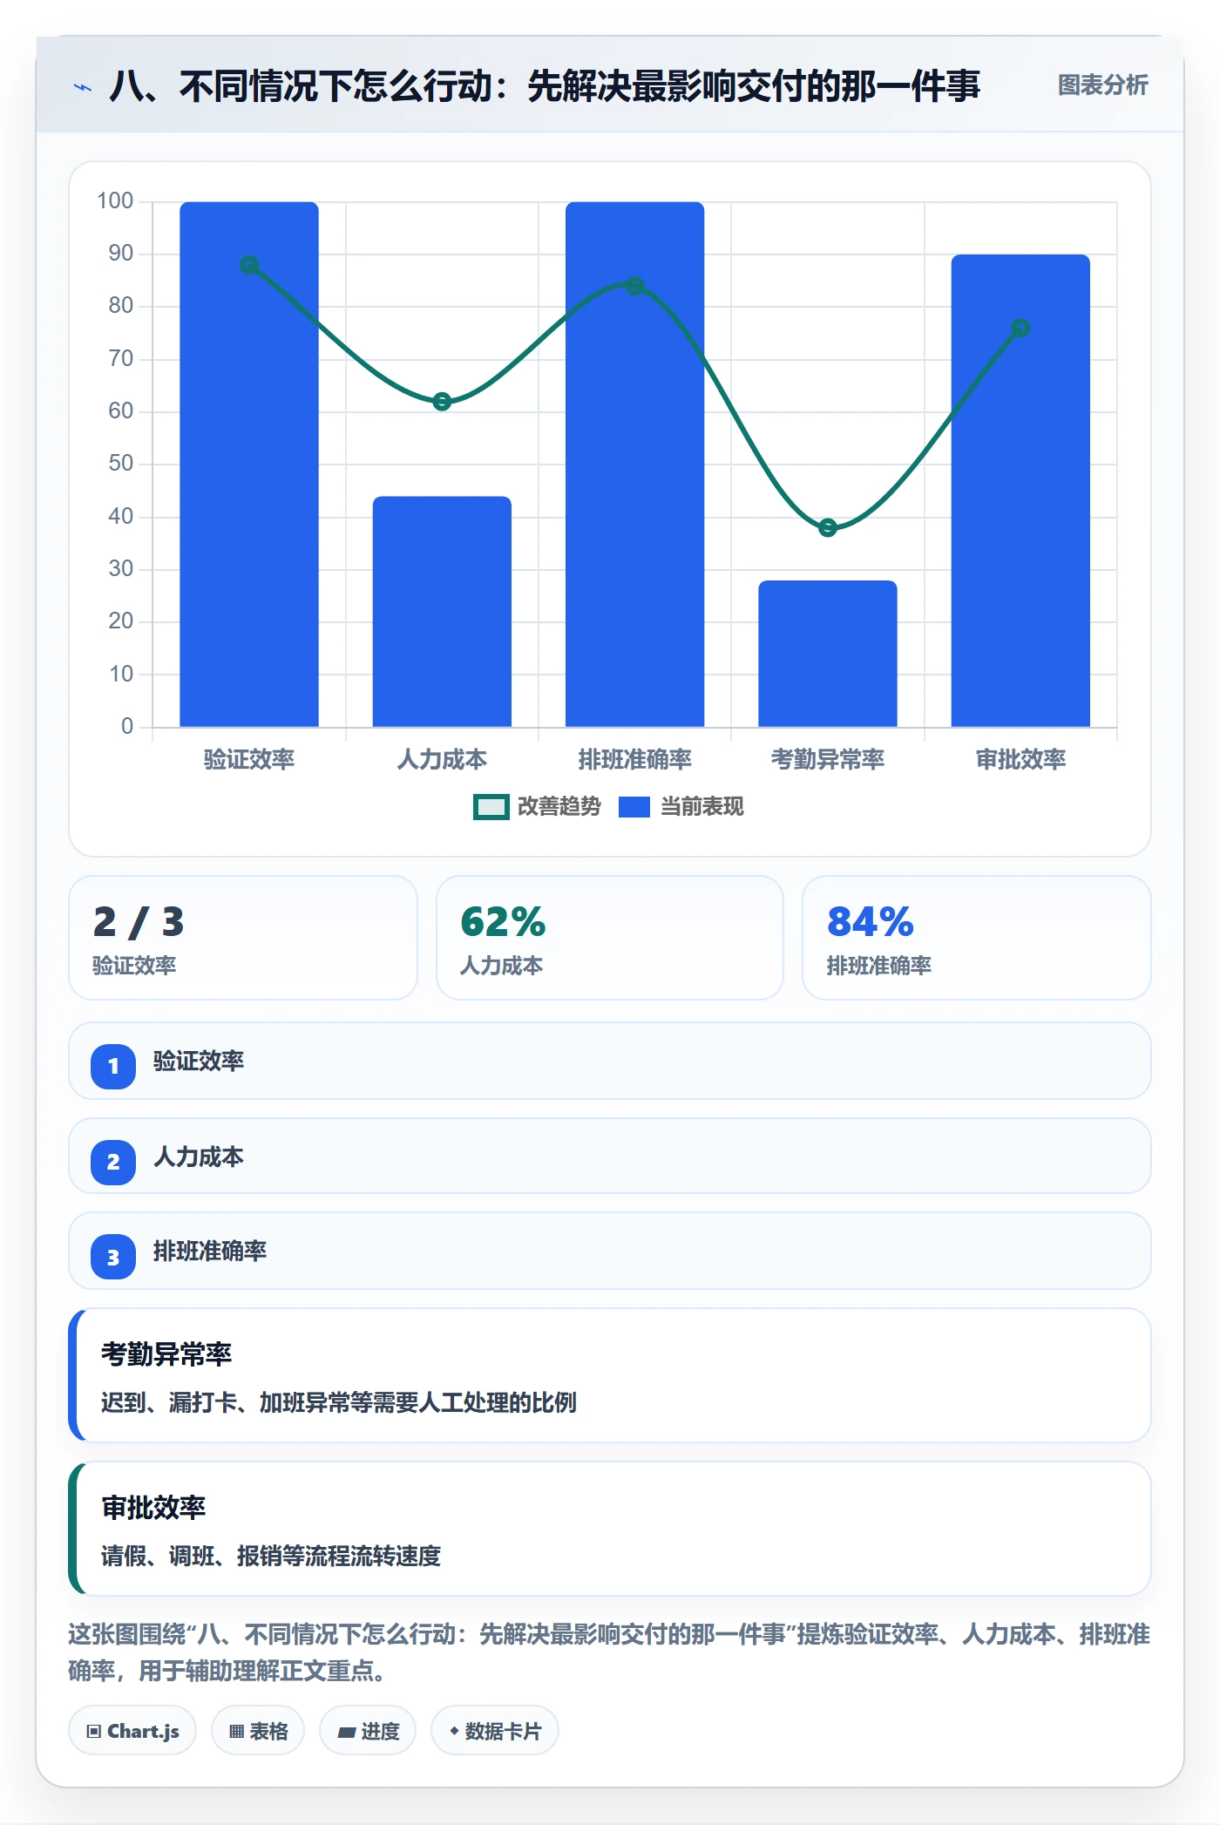The height and width of the screenshot is (1825, 1220).
Task: Click the bar icon in the 进度 tag
Action: click(347, 1733)
